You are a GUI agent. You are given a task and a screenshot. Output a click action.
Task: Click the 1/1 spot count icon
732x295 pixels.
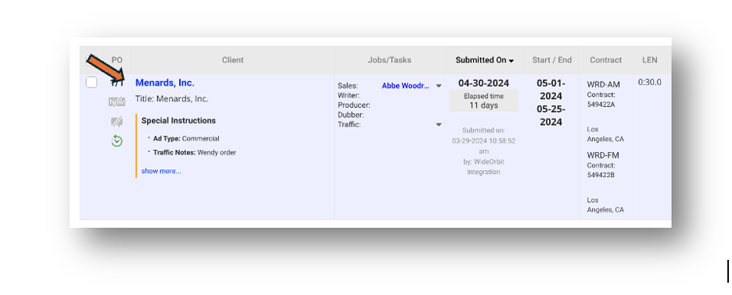(x=117, y=83)
